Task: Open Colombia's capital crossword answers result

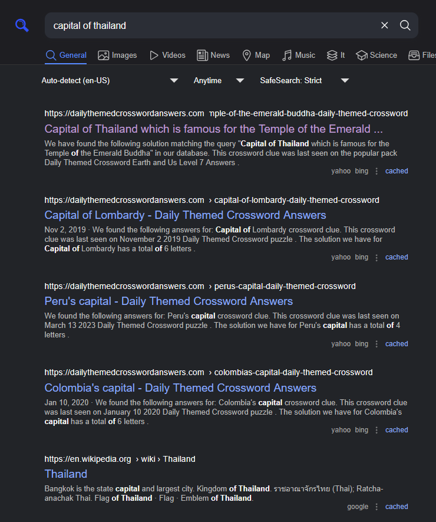Action: click(x=180, y=388)
